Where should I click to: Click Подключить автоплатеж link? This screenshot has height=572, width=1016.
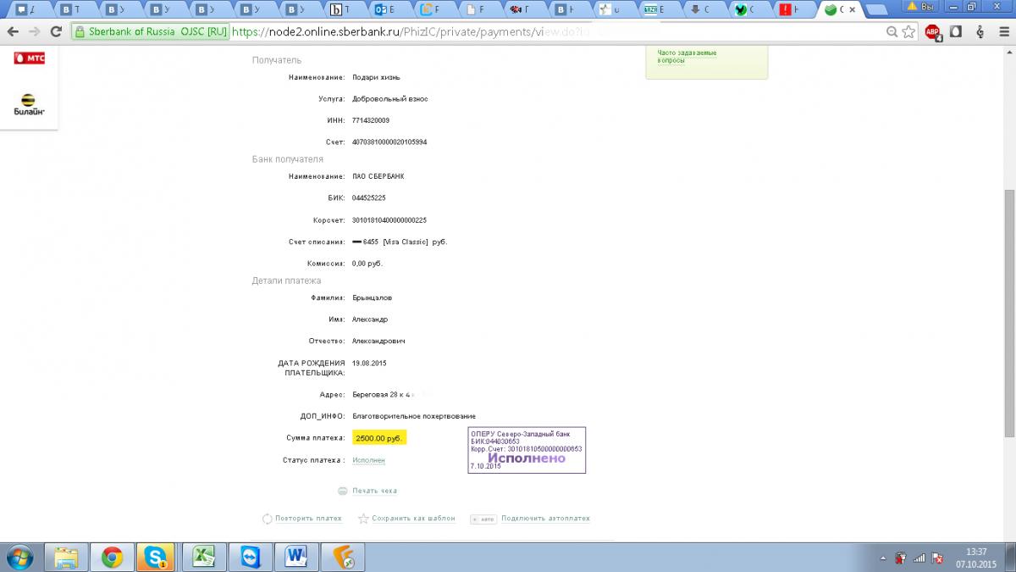tap(545, 519)
